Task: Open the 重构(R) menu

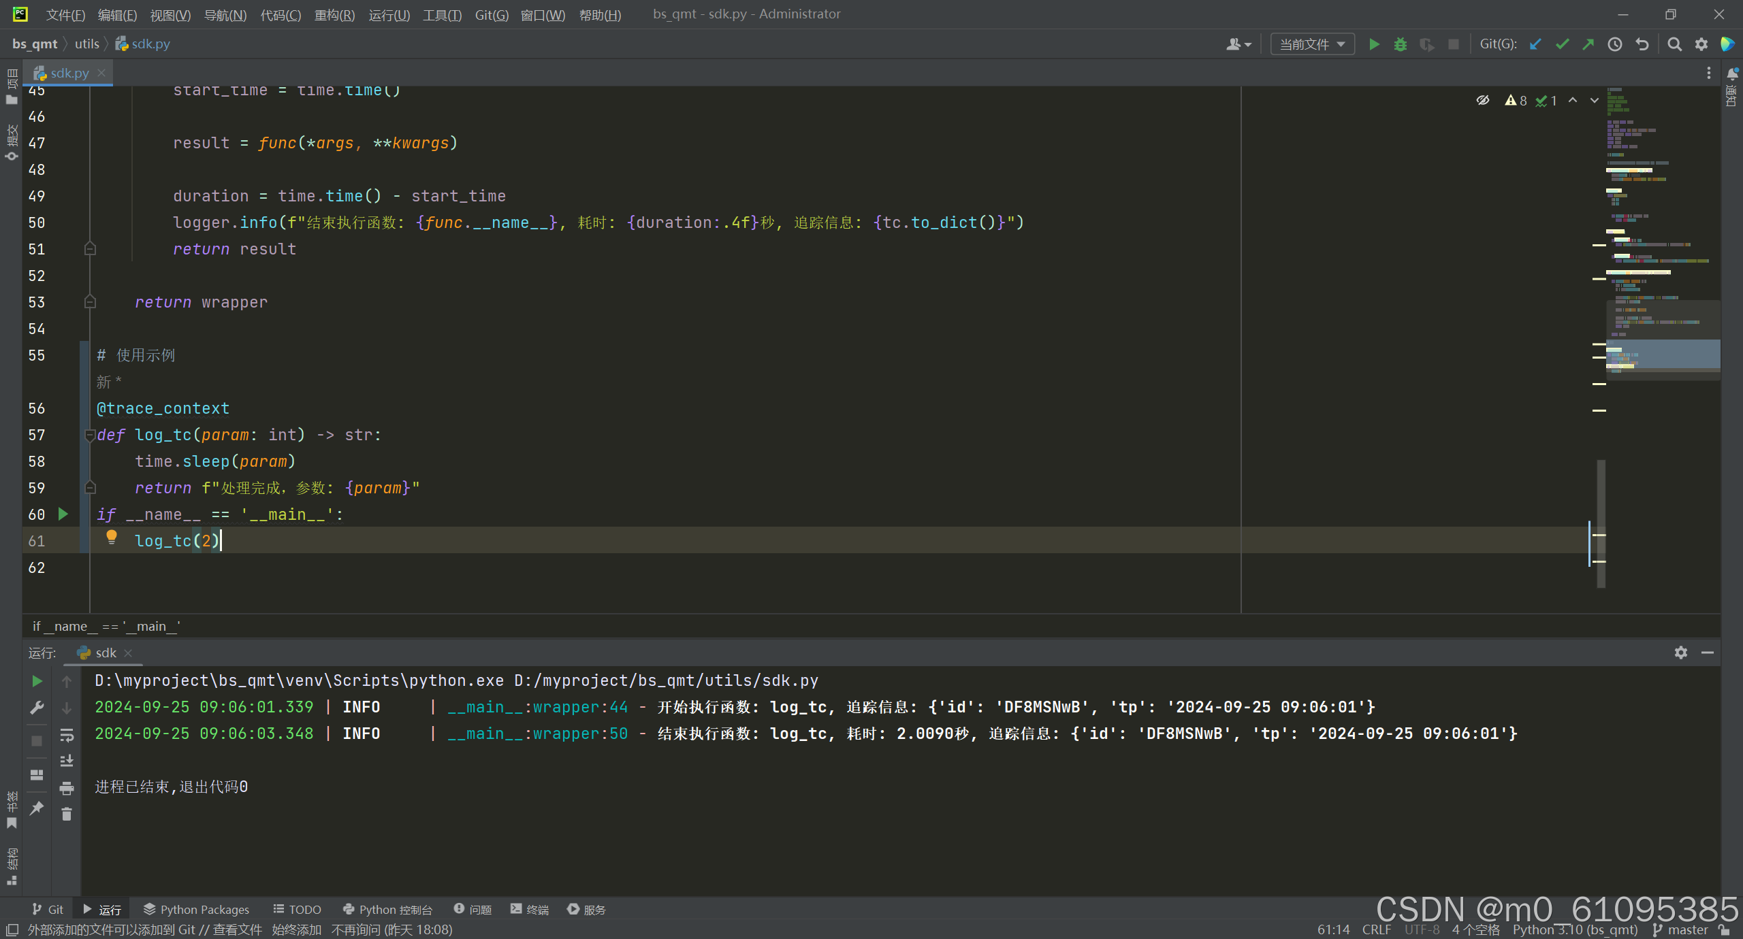Action: [334, 14]
